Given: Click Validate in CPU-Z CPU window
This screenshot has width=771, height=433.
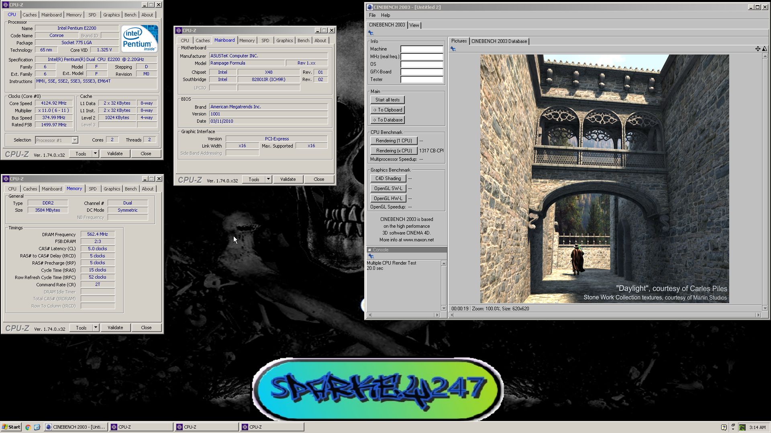Looking at the screenshot, I should click(x=115, y=154).
